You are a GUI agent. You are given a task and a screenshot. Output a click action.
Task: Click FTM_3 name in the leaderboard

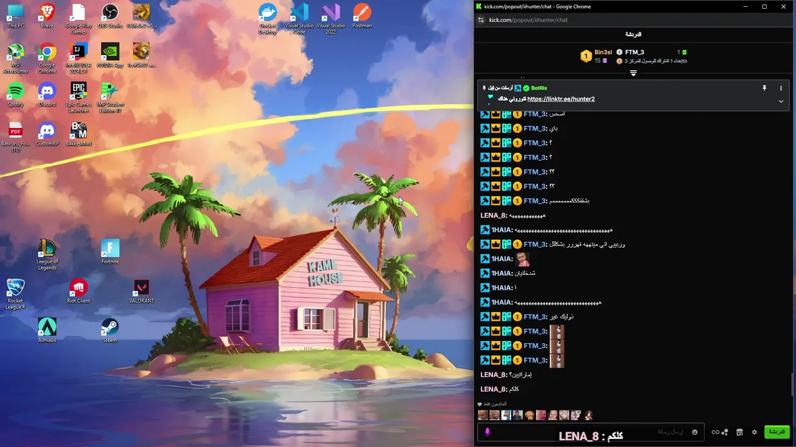[x=634, y=52]
